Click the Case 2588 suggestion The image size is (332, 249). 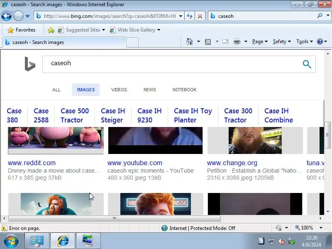pyautogui.click(x=41, y=115)
